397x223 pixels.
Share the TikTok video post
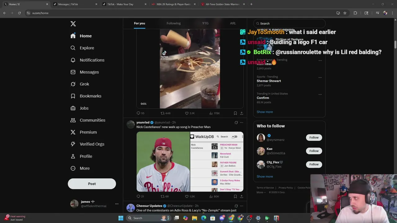pos(242,113)
